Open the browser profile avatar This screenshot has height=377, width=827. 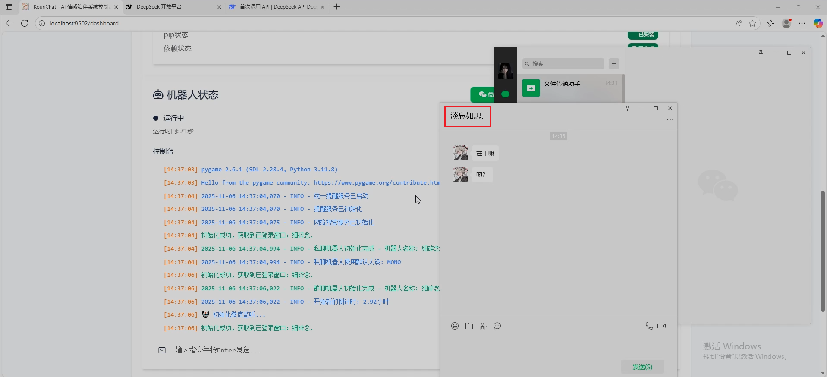787,23
